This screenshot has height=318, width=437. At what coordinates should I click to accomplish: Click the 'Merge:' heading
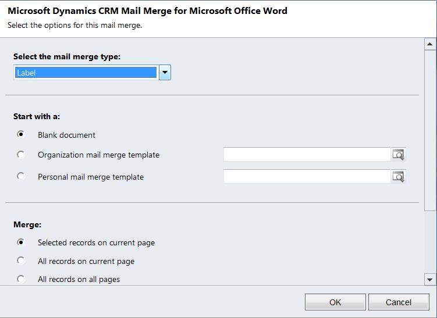(27, 225)
